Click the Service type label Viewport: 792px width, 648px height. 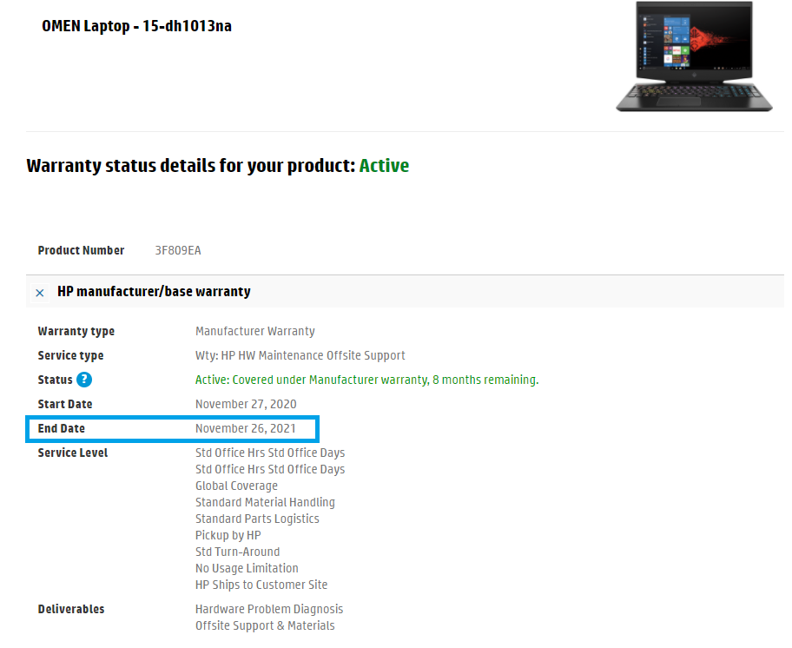click(70, 355)
